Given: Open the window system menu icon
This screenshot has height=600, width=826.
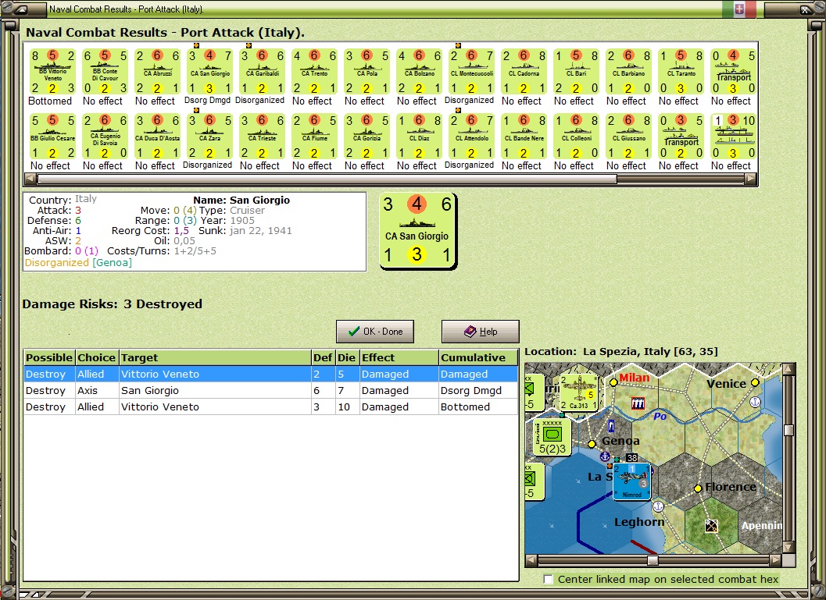Looking at the screenshot, I should 21,9.
